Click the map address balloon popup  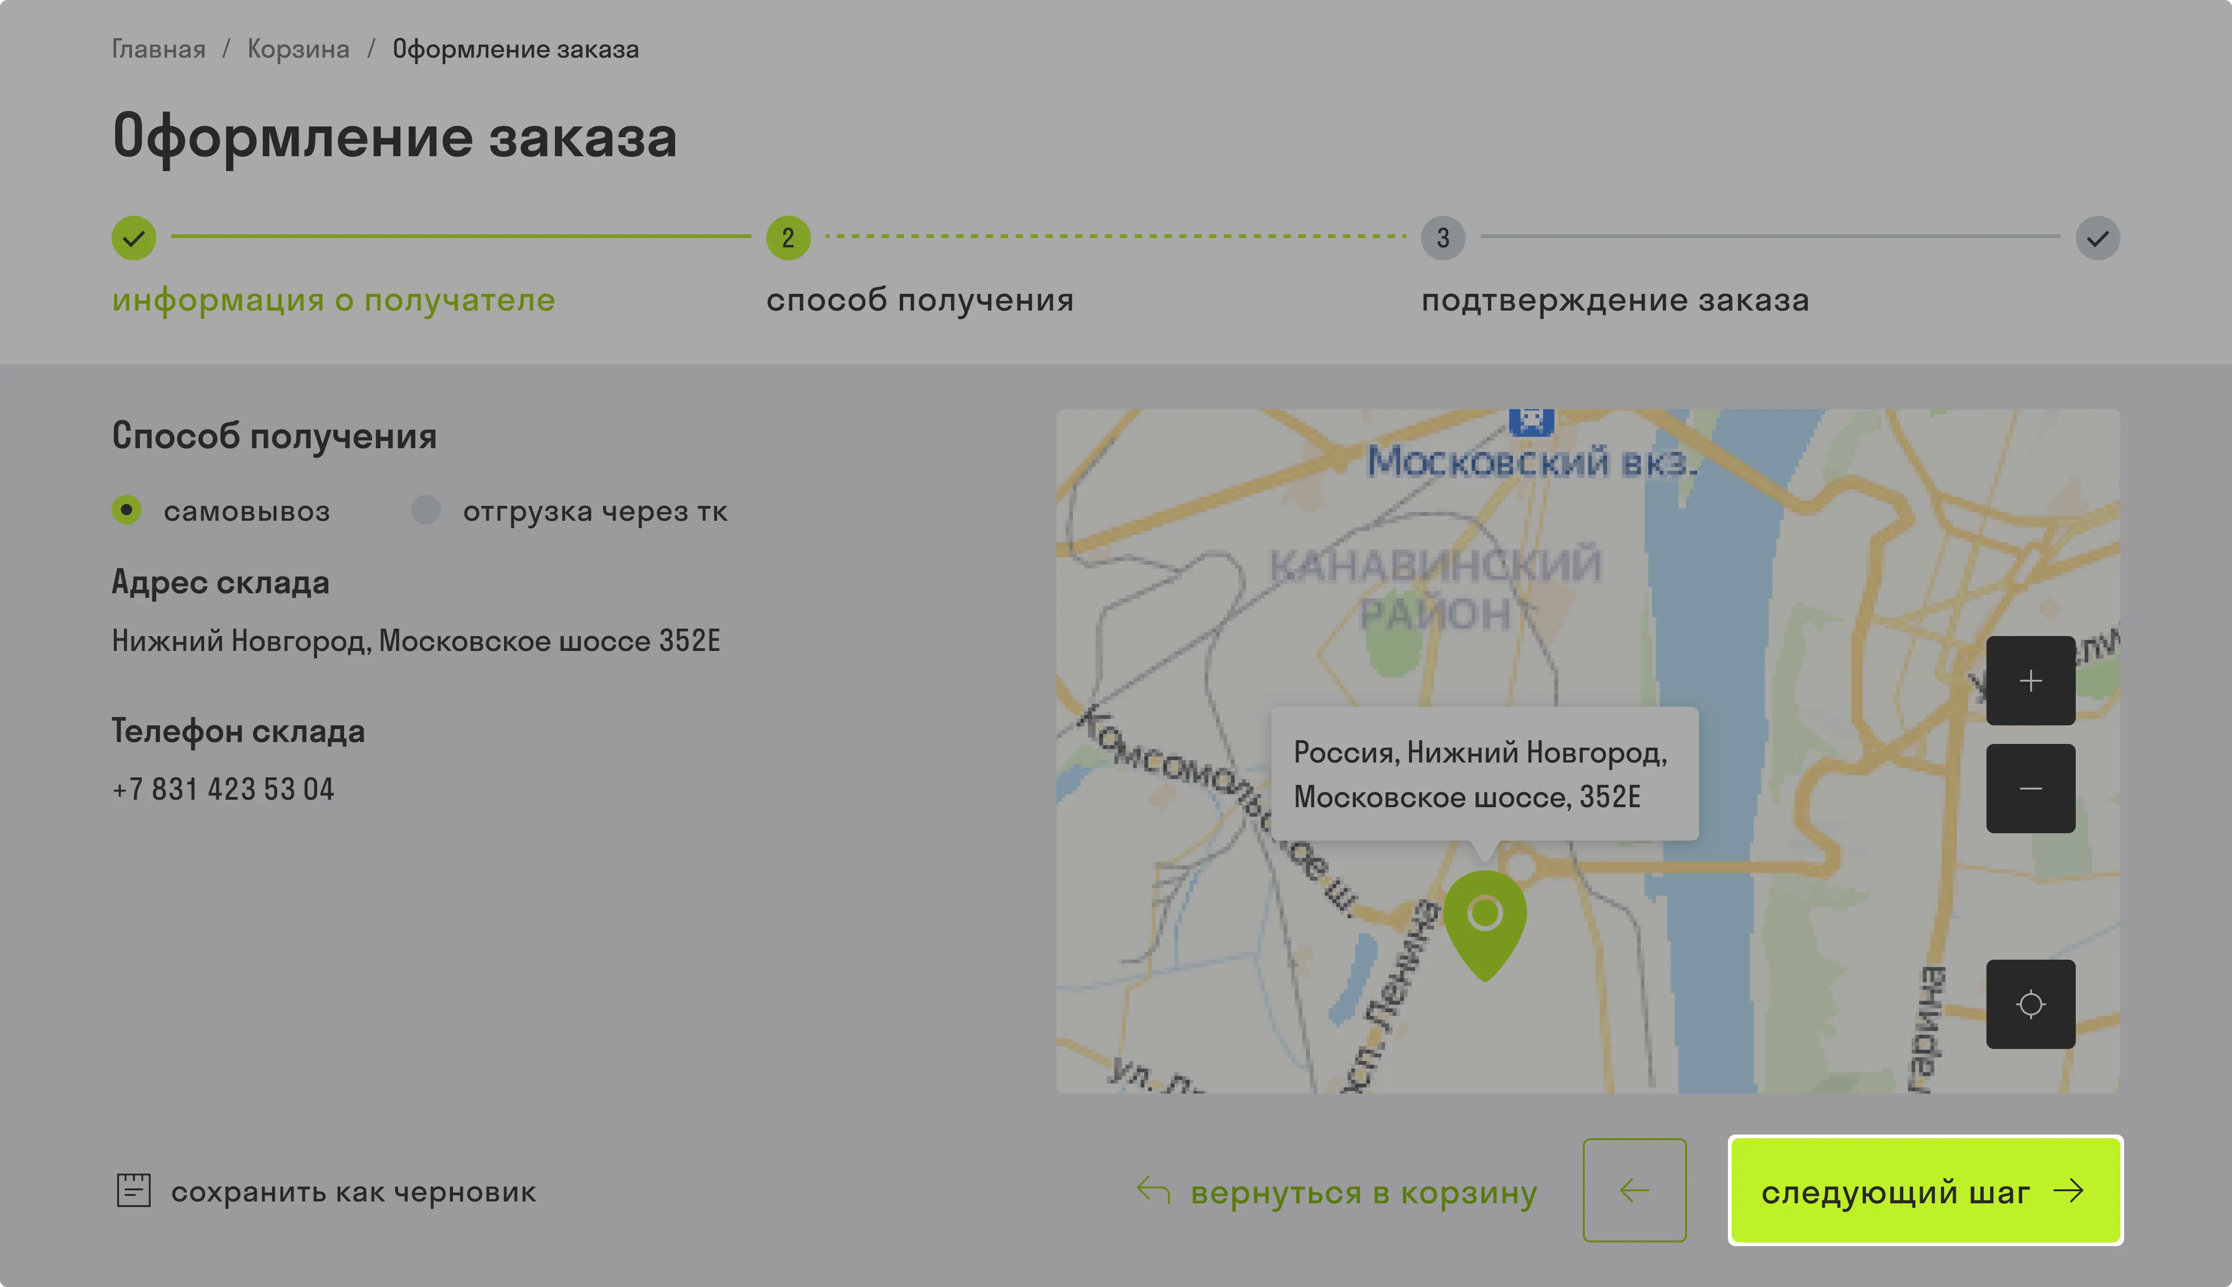tap(1484, 773)
